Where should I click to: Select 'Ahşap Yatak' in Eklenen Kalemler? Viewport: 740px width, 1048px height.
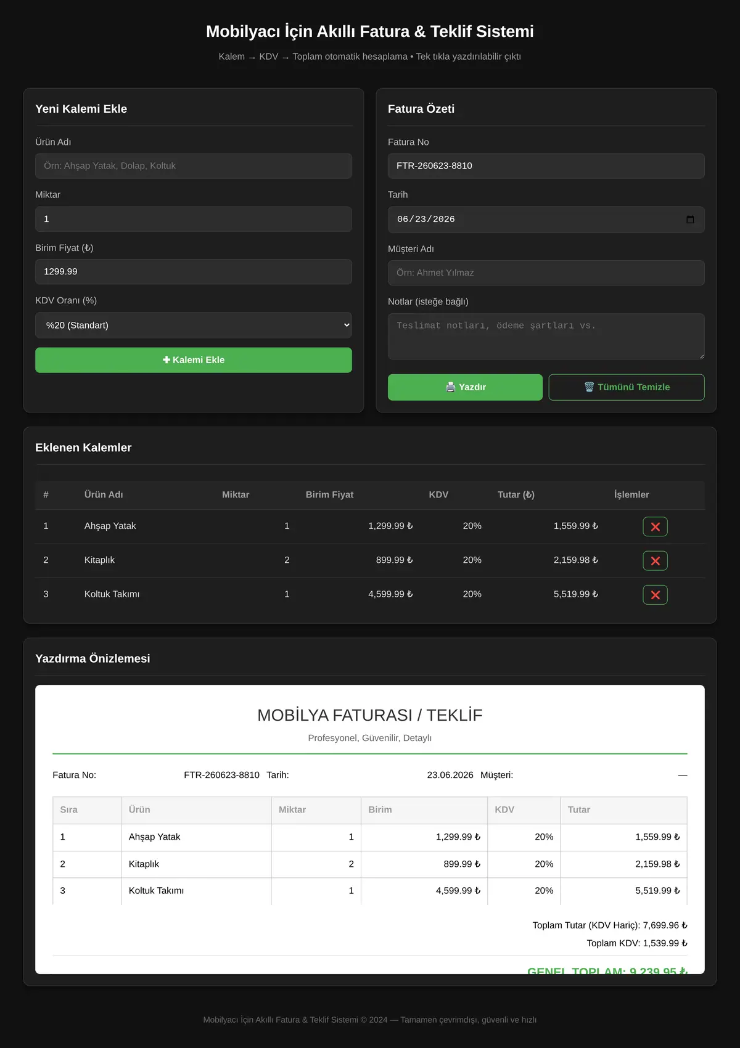(x=110, y=526)
